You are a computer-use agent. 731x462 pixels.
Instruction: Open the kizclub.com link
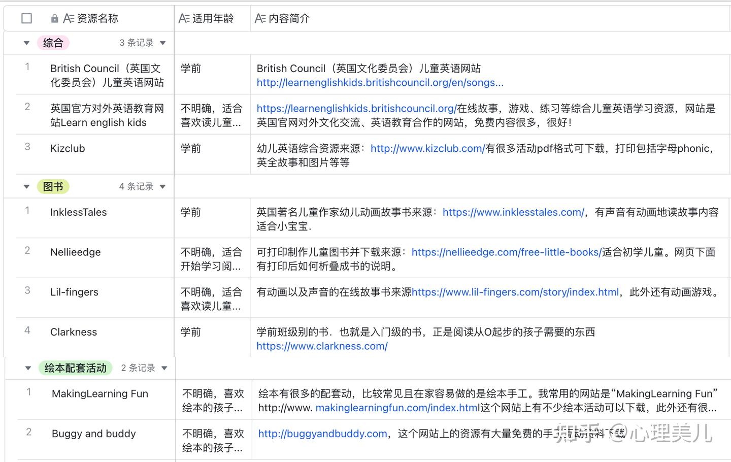pyautogui.click(x=427, y=149)
